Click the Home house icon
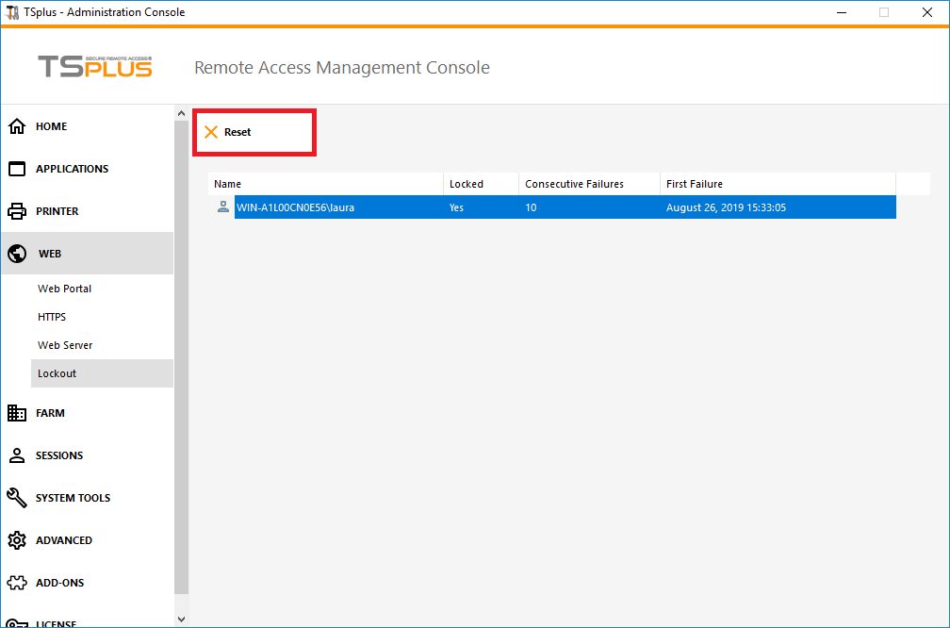The height and width of the screenshot is (628, 950). pos(17,126)
